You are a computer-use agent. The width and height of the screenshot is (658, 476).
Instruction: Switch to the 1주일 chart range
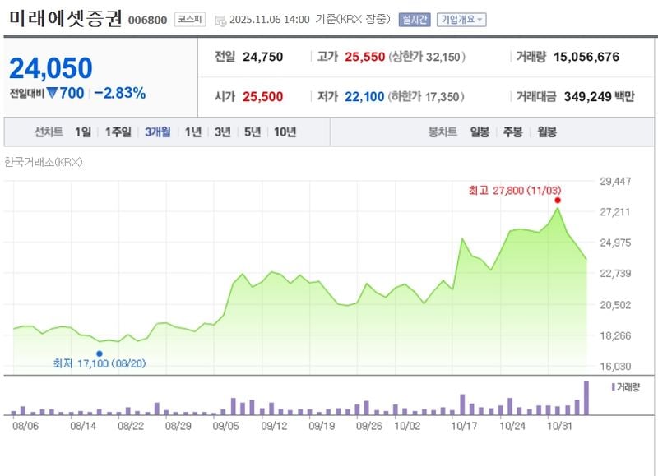118,132
